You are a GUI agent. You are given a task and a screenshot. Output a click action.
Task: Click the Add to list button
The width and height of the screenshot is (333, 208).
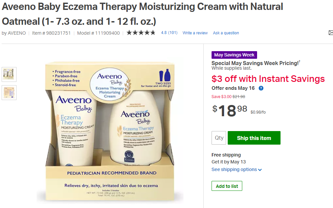click(x=227, y=186)
